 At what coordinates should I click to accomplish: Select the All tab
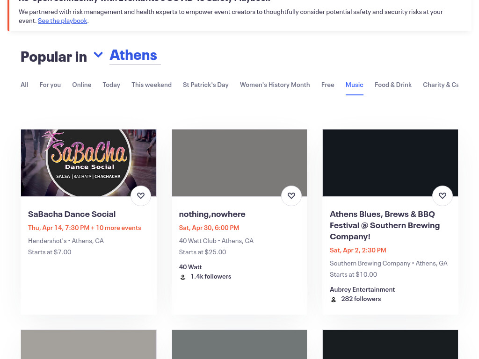(24, 85)
